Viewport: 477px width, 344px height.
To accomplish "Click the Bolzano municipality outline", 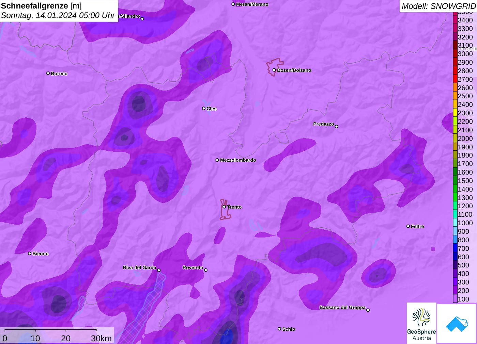I will click(274, 67).
